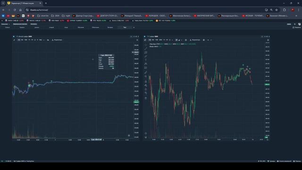Click green current price label on right chart scale
302x170 pixels.
[x=268, y=85]
